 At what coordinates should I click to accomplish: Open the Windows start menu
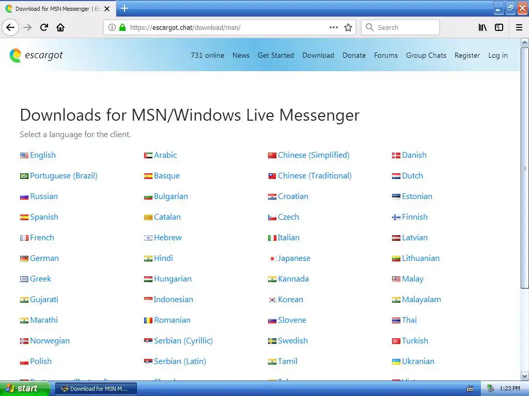[25, 388]
